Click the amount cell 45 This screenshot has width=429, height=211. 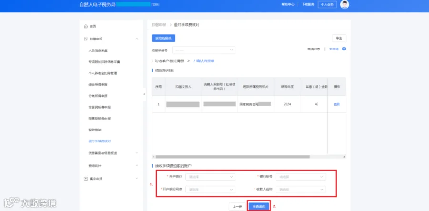317,104
